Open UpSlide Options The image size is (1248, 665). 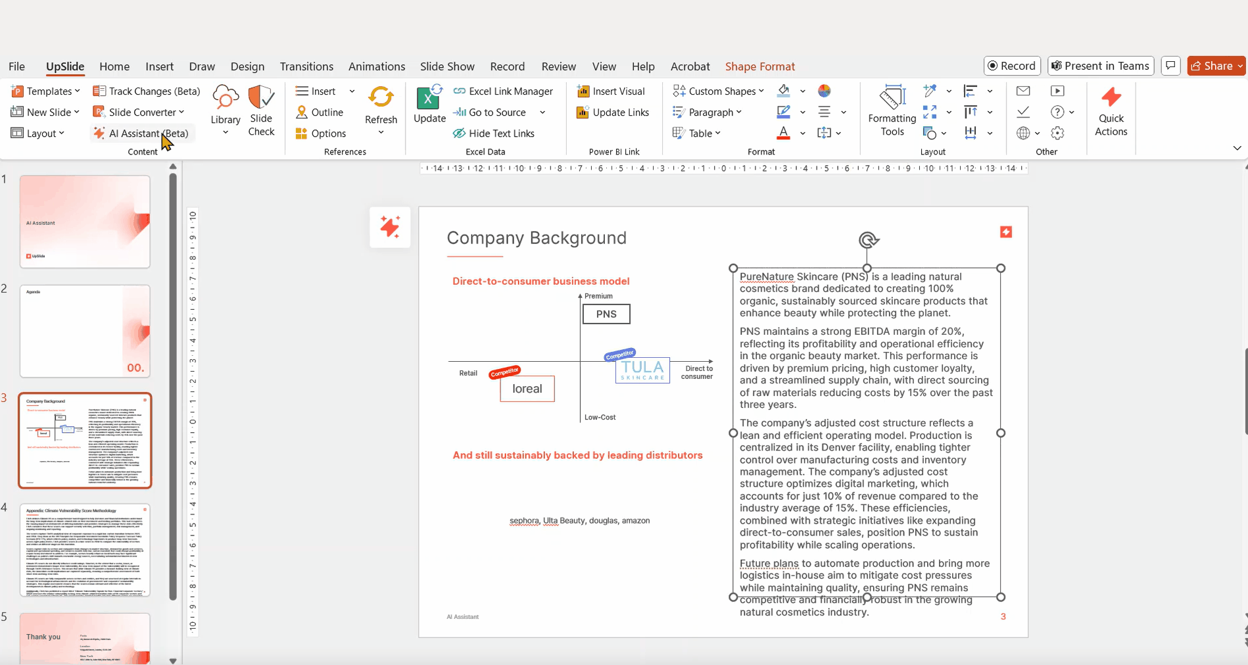pos(321,133)
